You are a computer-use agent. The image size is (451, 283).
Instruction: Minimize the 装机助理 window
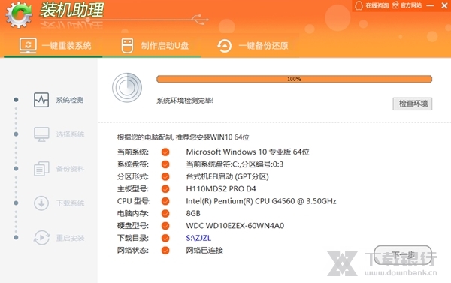[430, 5]
